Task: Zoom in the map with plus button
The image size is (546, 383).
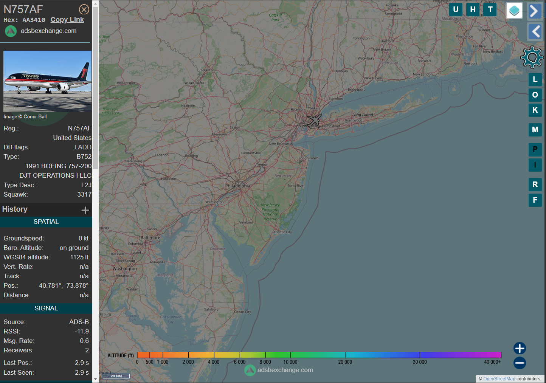Action: (x=520, y=348)
